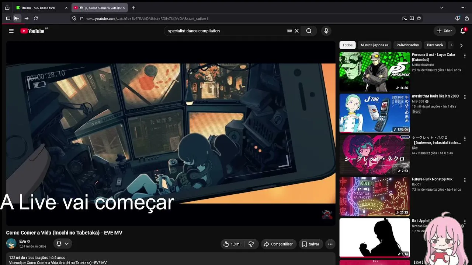Open the YouTube guide hamburger menu

click(11, 31)
